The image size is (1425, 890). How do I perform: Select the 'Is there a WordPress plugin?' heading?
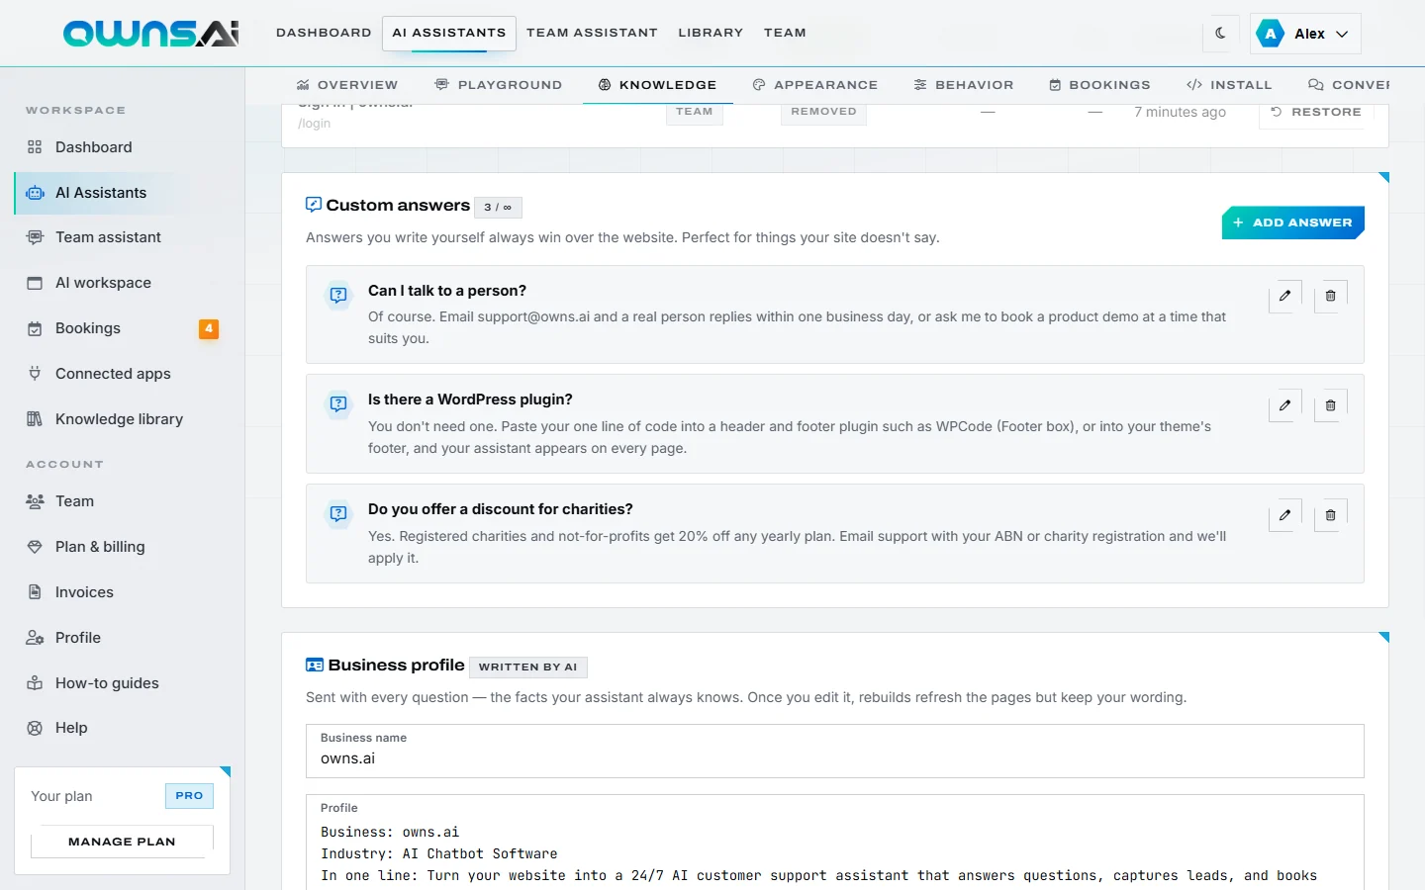(470, 400)
